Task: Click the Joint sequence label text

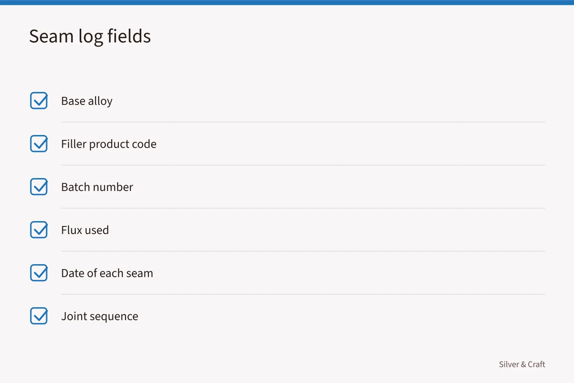Action: 100,317
